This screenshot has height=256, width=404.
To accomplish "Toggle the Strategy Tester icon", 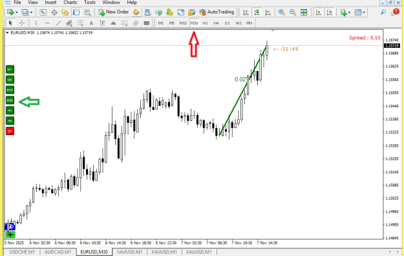I will [x=87, y=12].
